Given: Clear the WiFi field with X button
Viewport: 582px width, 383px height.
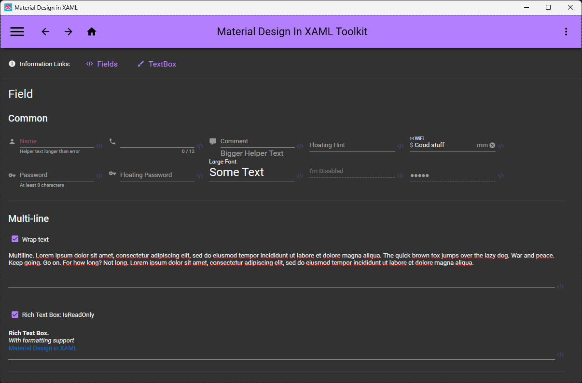Looking at the screenshot, I should point(492,145).
